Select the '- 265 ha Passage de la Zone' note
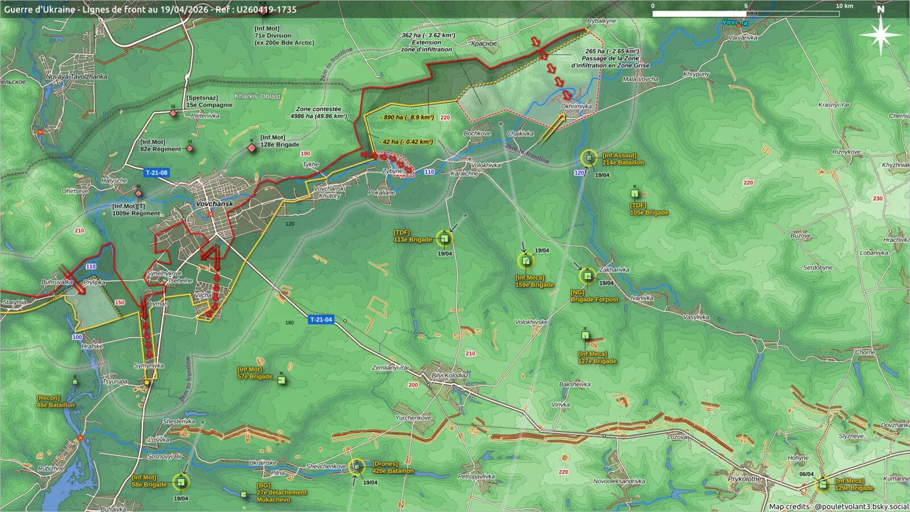Image resolution: width=910 pixels, height=512 pixels. click(x=610, y=58)
